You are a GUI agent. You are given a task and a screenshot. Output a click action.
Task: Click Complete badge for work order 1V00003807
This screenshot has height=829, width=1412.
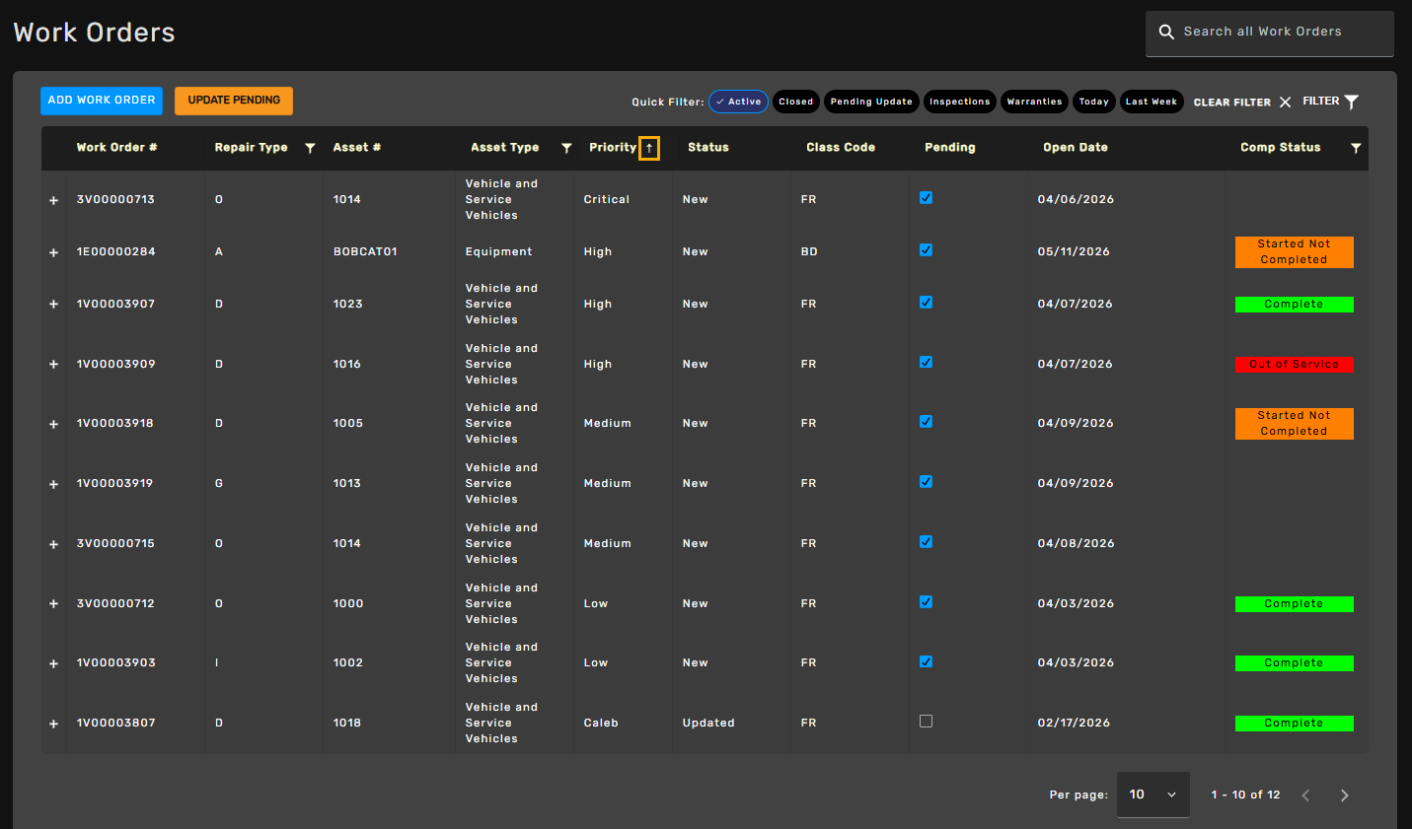point(1295,724)
